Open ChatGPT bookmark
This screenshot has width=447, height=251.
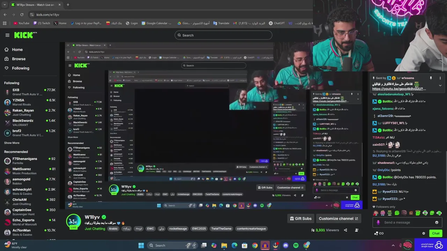click(277, 23)
